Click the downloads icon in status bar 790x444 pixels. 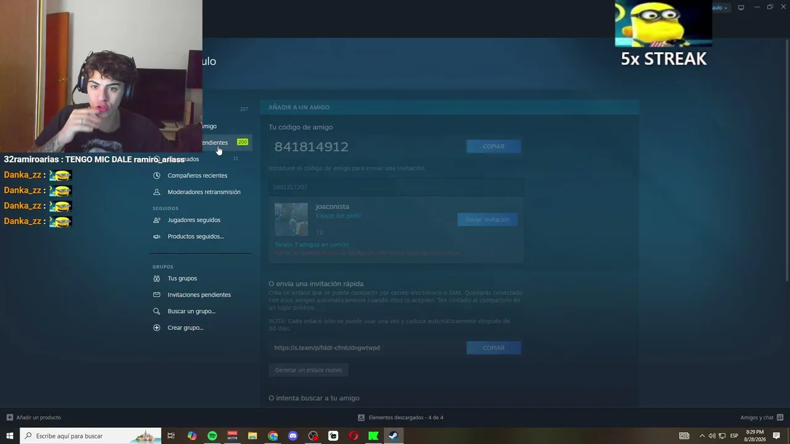[362, 417]
